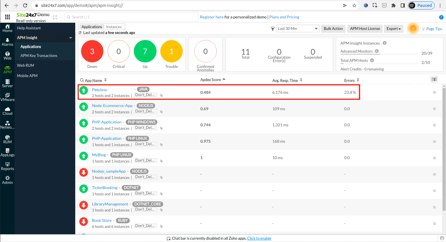The height and width of the screenshot is (242, 446).
Task: Open the VMware sidebar icon
Action: click(7, 97)
